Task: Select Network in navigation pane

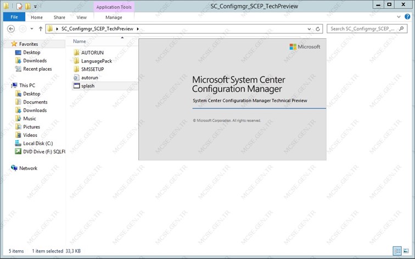Action: tap(28, 168)
